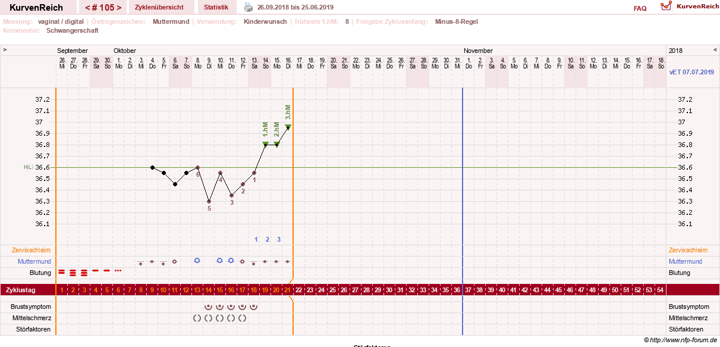Click the Mittelschmerz row label on the left
Screen dimensions: 720x347
[31, 318]
